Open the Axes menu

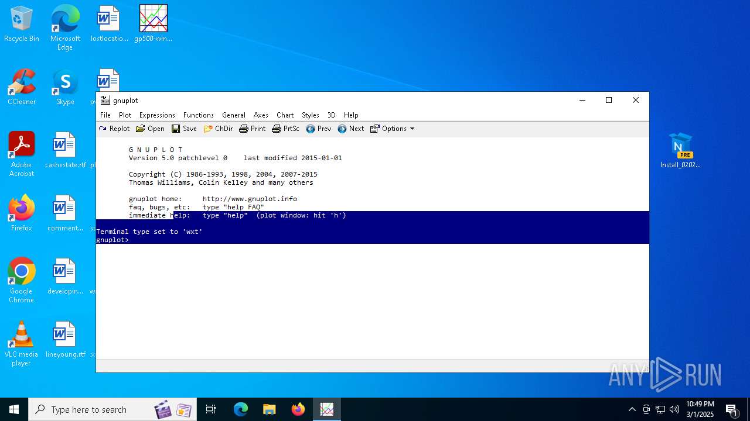click(x=261, y=115)
